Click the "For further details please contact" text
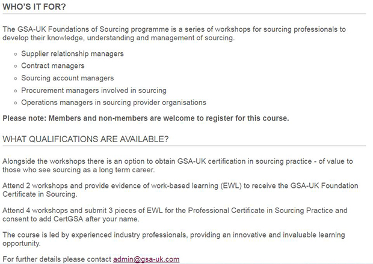The image size is (373, 264). 57,259
